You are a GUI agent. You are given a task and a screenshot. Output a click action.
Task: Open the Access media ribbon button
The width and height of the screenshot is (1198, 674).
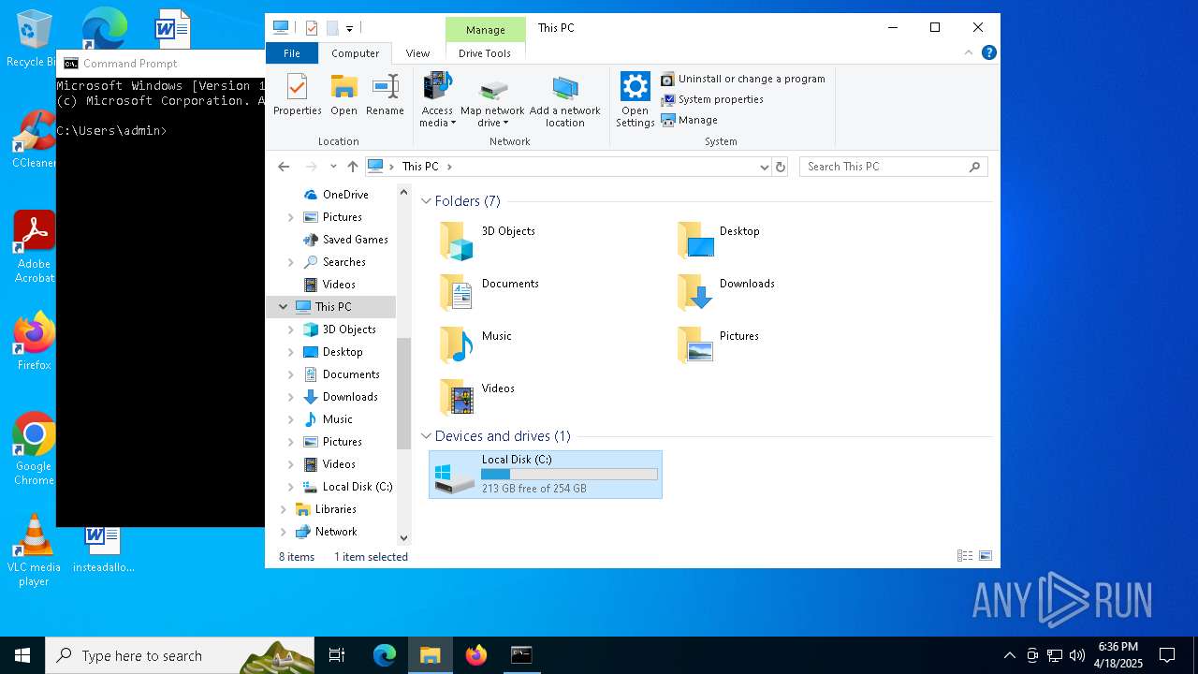tap(437, 100)
